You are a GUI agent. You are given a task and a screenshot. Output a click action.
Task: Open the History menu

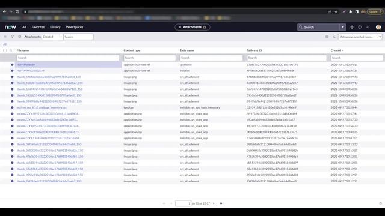pos(55,27)
